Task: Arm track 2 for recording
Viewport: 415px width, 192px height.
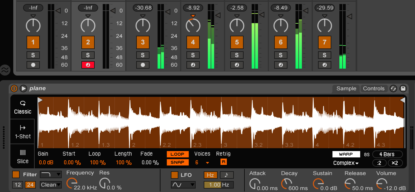Action: pyautogui.click(x=88, y=65)
